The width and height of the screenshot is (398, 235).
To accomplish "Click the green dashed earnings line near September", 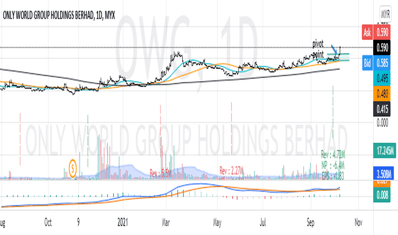I will point(333,112).
